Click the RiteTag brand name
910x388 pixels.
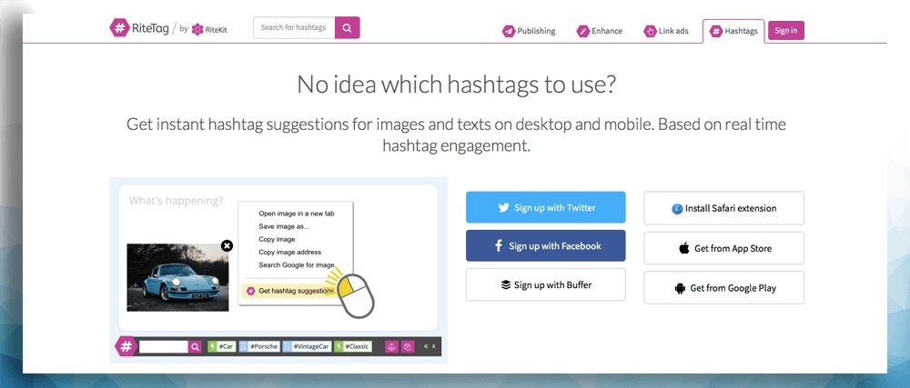pyautogui.click(x=150, y=28)
